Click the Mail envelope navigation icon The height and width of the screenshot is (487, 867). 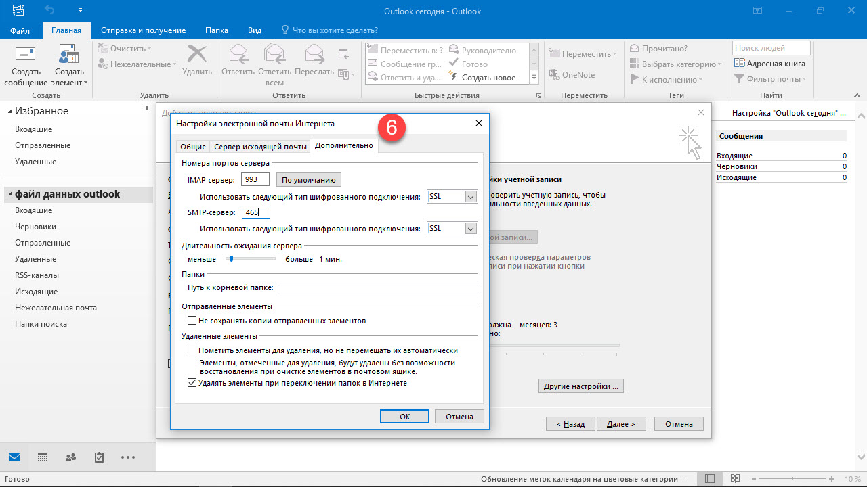point(14,457)
